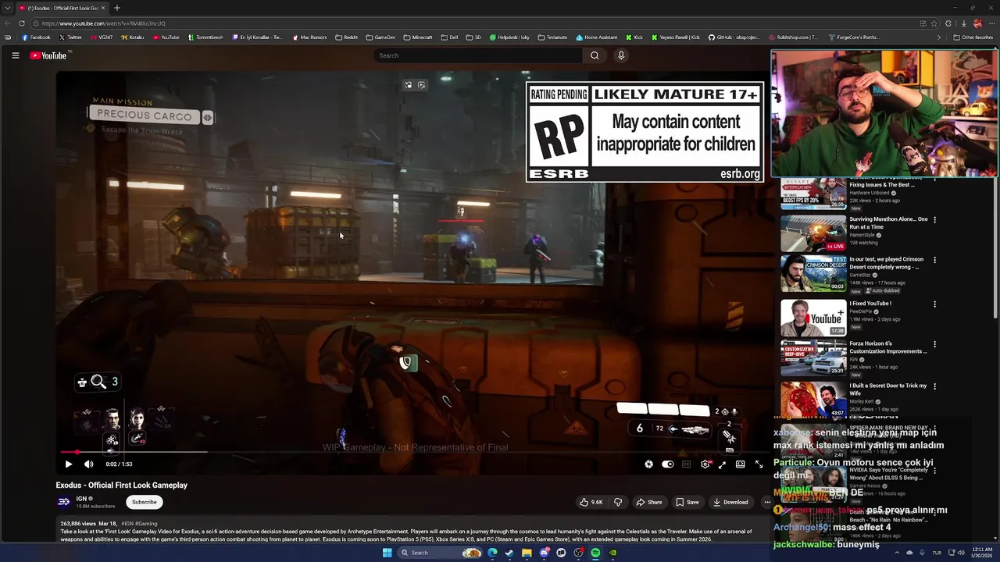Open options for Crimson Desert GameStar video
The height and width of the screenshot is (562, 1000).
934,260
